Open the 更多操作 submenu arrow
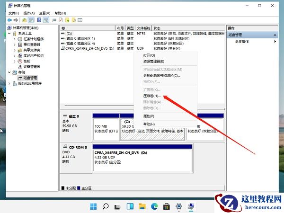 coord(275,42)
